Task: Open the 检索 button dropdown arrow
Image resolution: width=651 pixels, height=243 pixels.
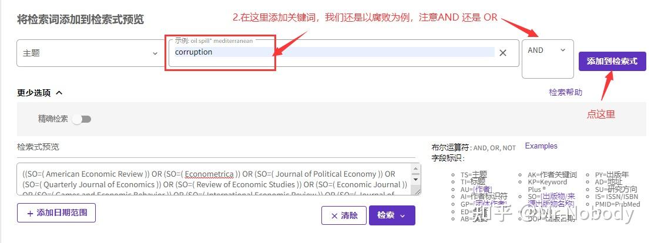Action: (402, 215)
